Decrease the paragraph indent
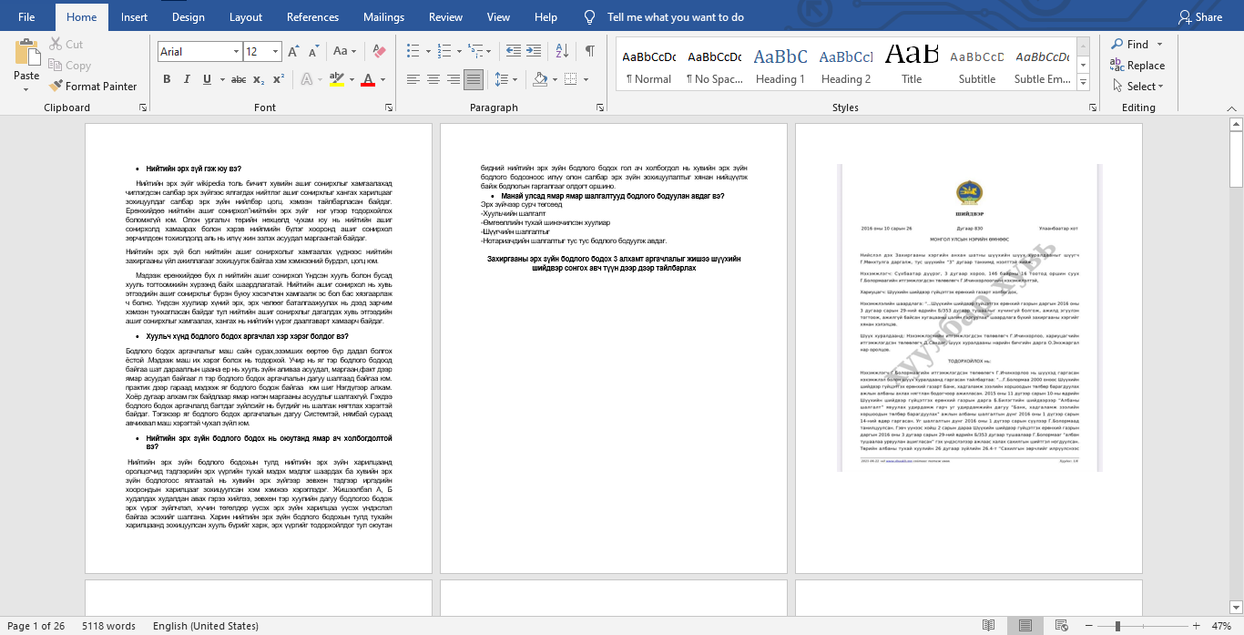 tap(513, 51)
